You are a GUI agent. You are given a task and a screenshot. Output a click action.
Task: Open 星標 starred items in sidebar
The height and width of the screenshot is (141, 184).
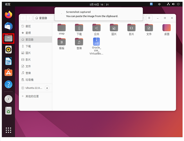coord(35,33)
